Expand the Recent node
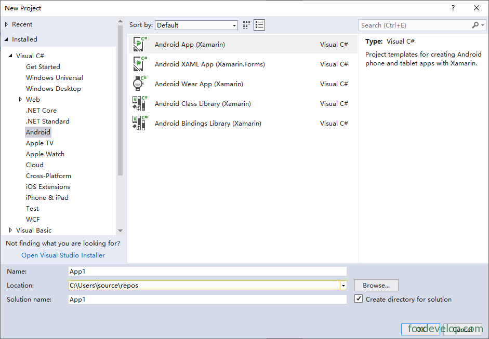This screenshot has height=339, width=489. pyautogui.click(x=6, y=24)
